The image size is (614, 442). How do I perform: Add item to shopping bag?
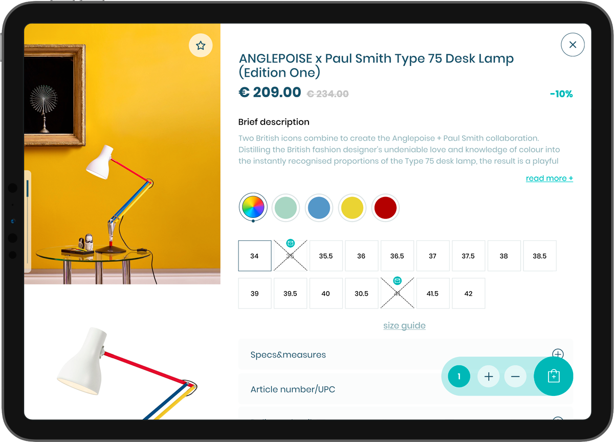[553, 377]
